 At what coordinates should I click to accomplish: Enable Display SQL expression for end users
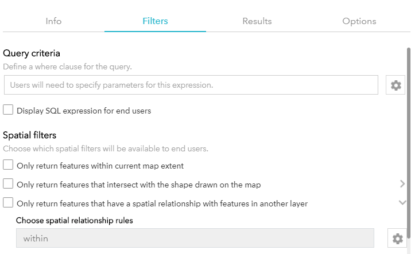pos(8,110)
